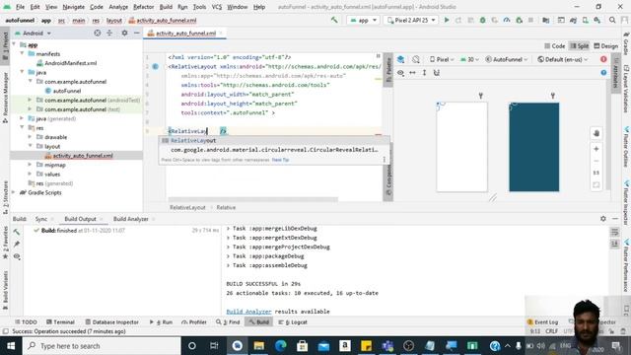Click the build panel hammer icon

point(17,232)
